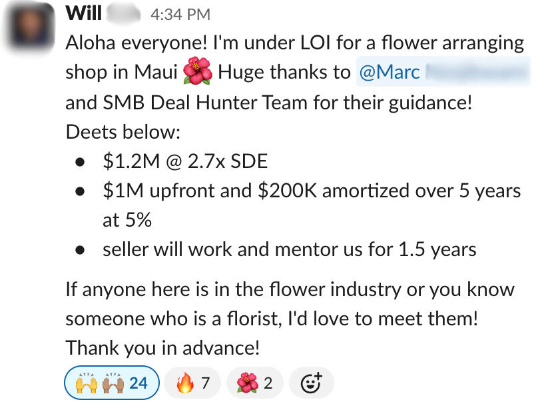Screen dimensions: 546x408
Task: Click Will's profile picture avatar
Action: [x=30, y=27]
